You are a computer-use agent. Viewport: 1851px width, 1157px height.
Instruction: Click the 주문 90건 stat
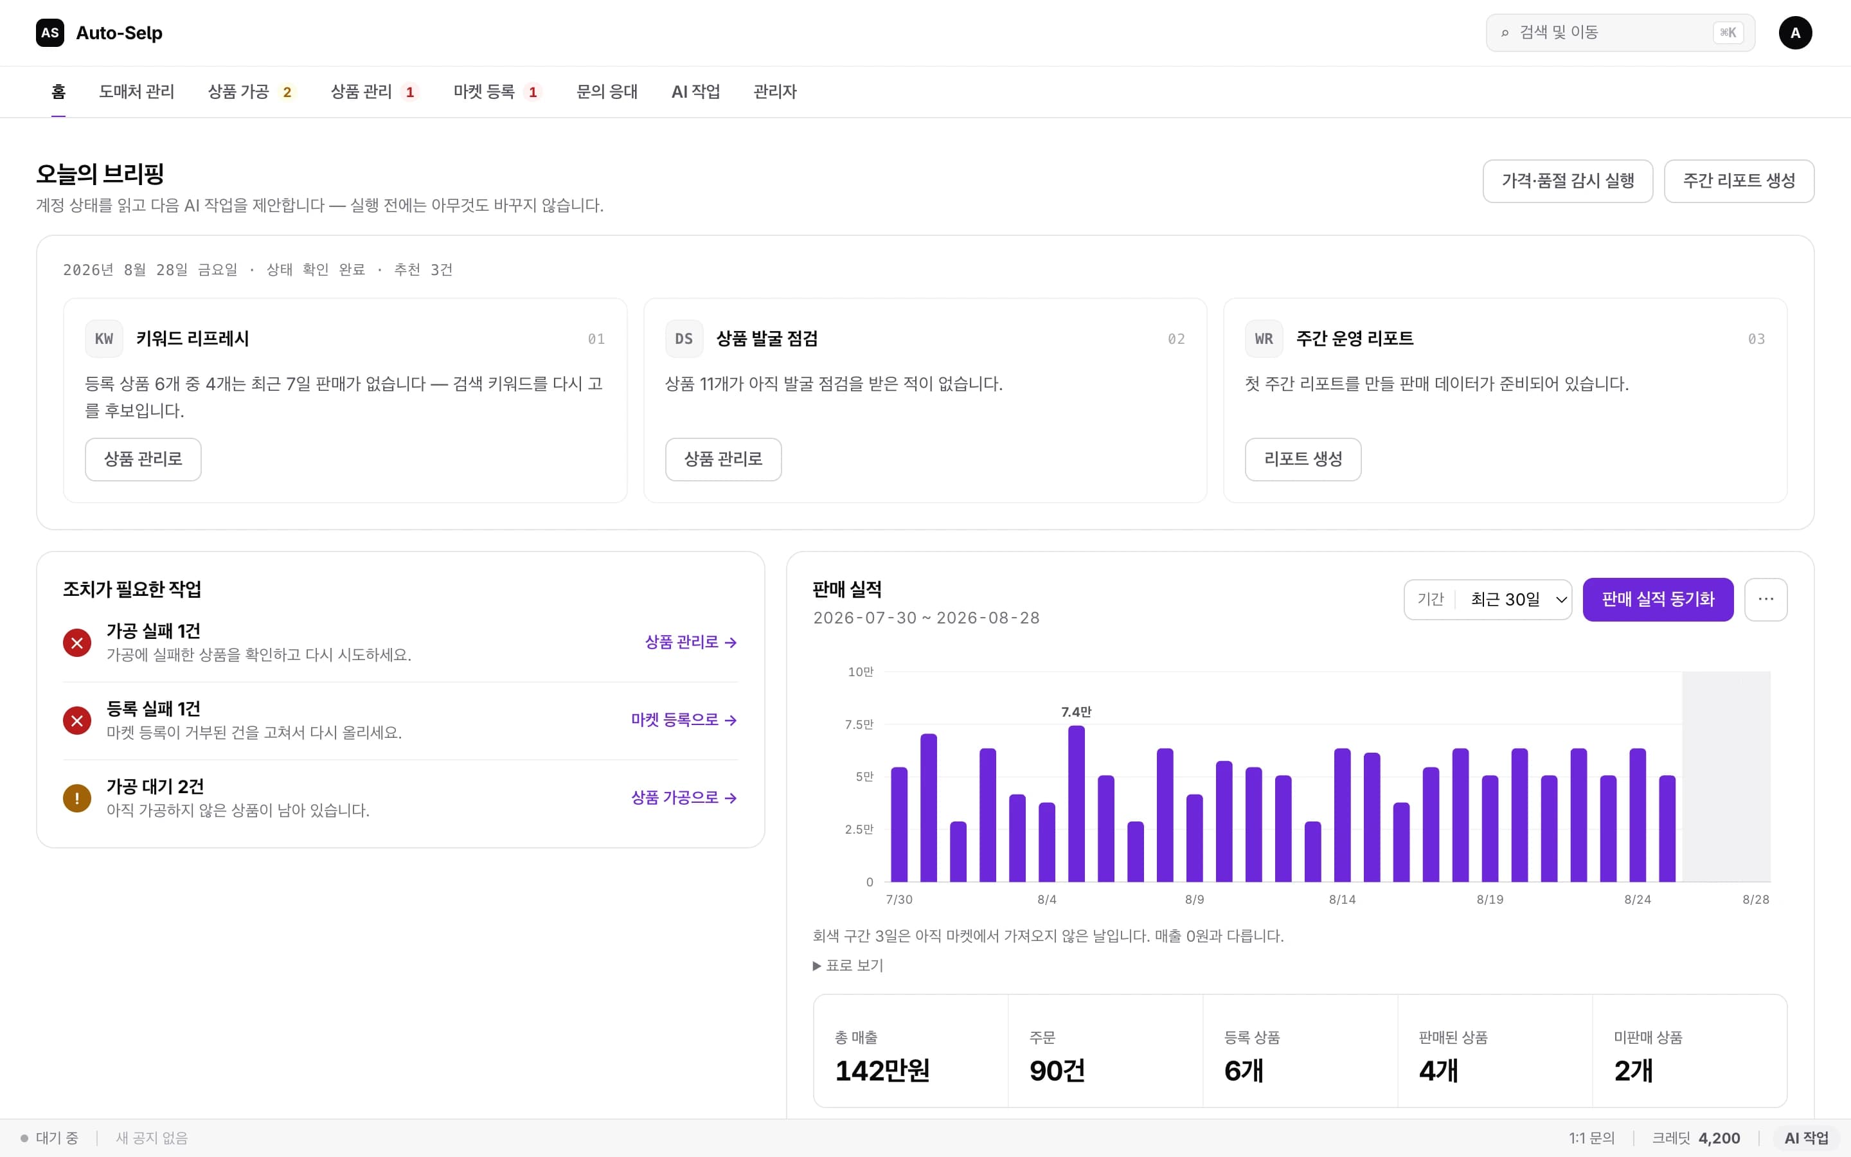(1105, 1052)
